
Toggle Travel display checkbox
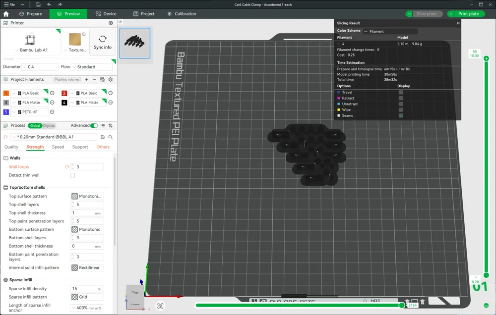point(401,93)
